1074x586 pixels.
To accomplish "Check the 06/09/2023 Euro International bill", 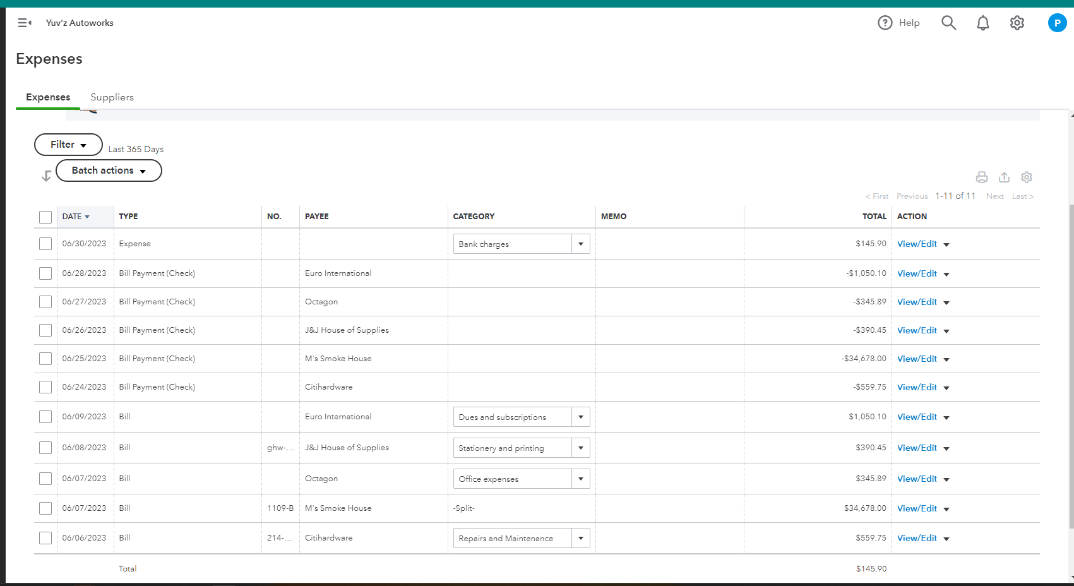I will point(45,417).
